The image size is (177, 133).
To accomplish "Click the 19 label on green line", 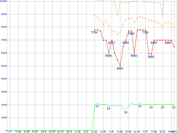I will click(108, 108).
